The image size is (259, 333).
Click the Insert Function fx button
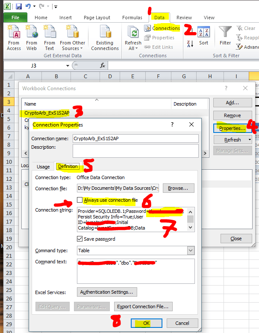(x=103, y=65)
